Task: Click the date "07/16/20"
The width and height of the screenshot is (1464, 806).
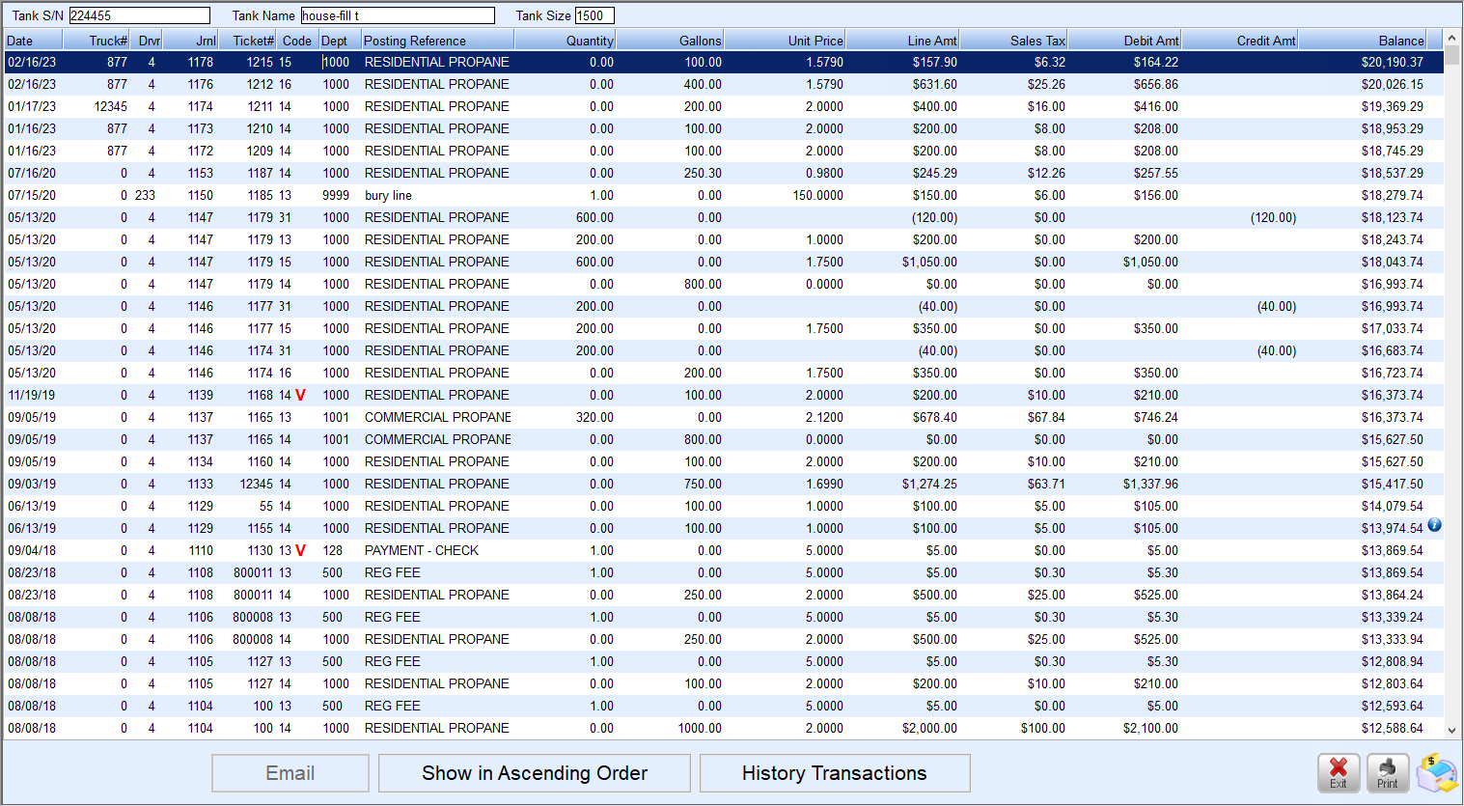Action: tap(32, 173)
